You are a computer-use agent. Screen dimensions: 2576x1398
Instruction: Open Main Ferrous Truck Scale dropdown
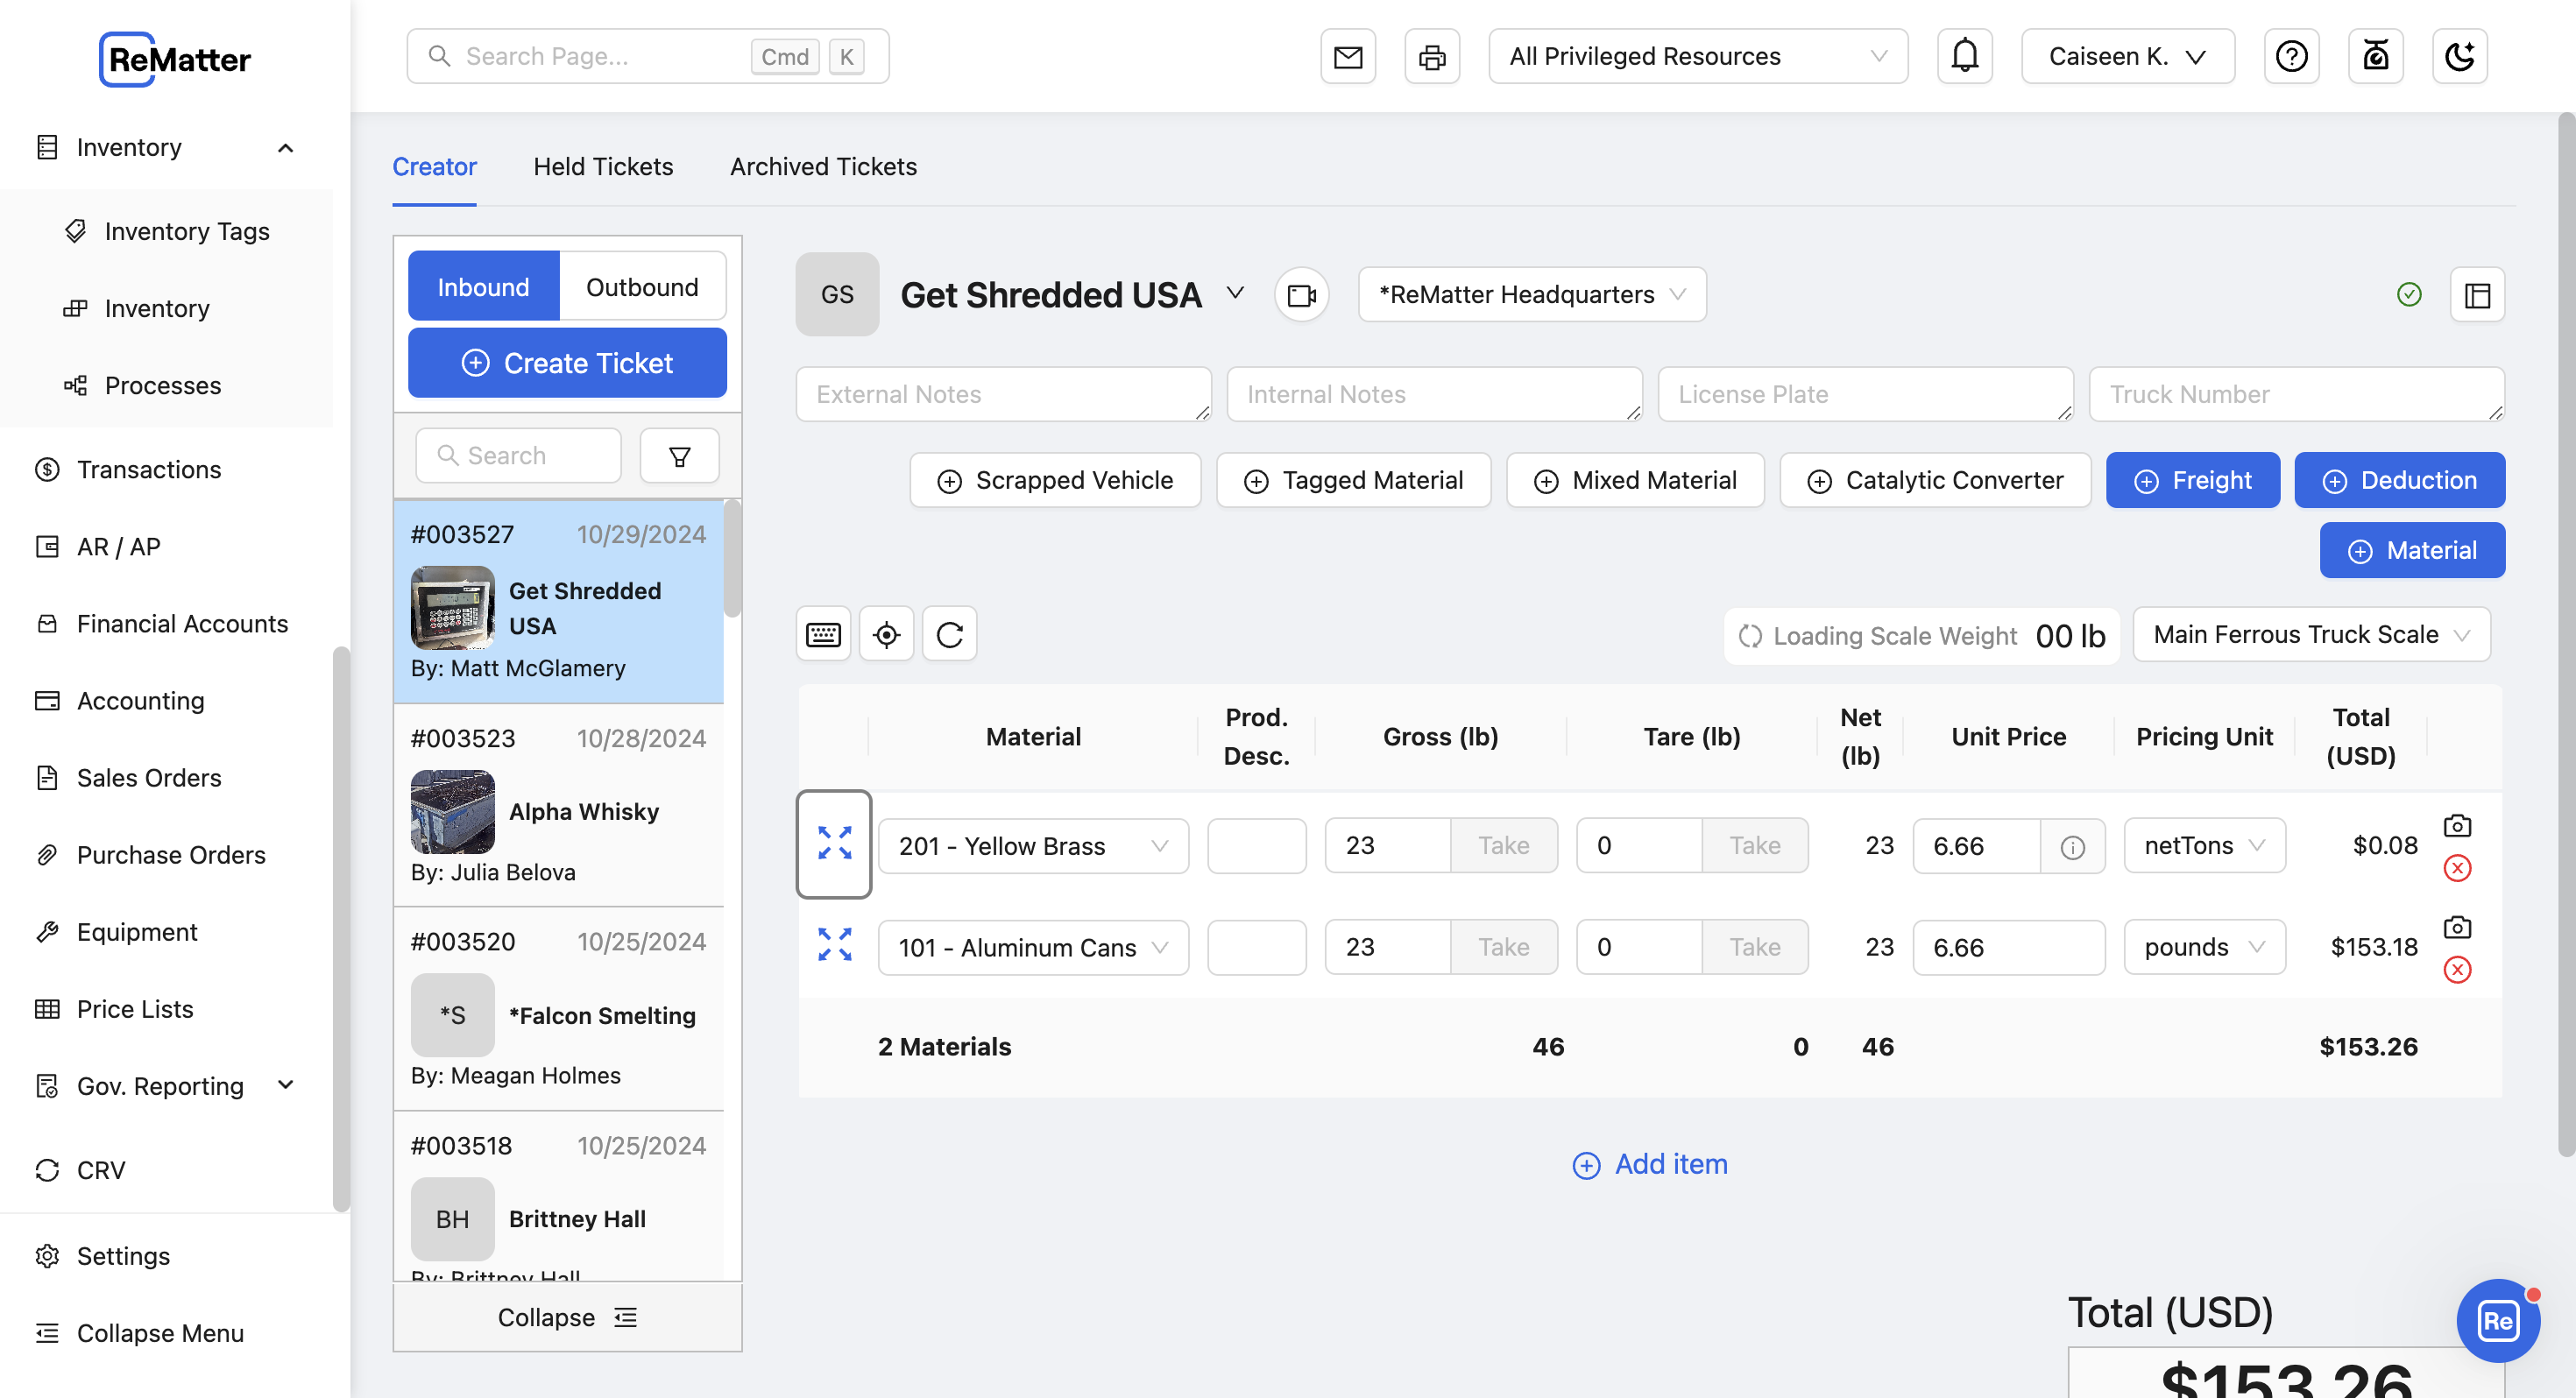pos(2310,634)
